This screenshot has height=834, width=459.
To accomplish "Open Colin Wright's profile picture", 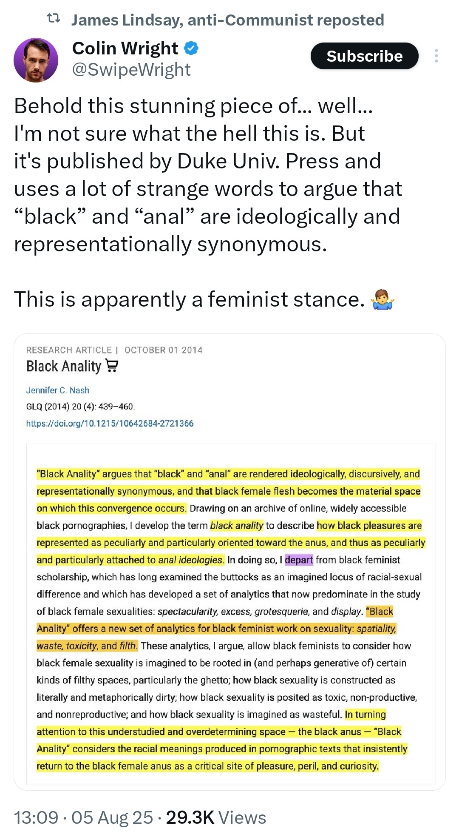I will [36, 60].
